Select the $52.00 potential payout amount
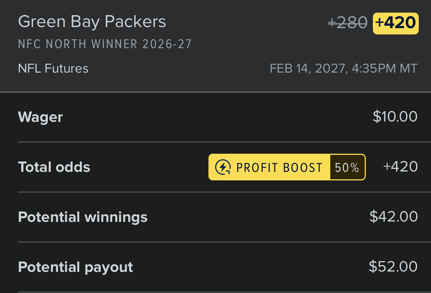This screenshot has width=431, height=293. pyautogui.click(x=393, y=266)
